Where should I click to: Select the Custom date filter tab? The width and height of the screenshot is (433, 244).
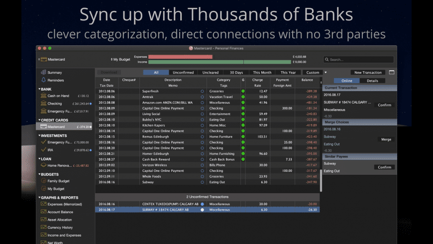click(313, 72)
